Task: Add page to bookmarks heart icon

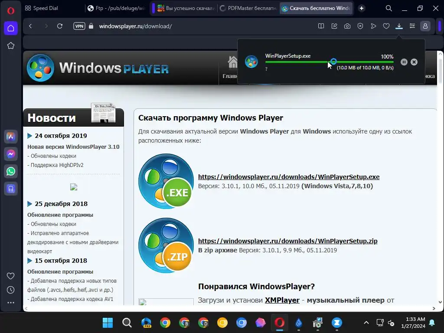Action: (386, 26)
